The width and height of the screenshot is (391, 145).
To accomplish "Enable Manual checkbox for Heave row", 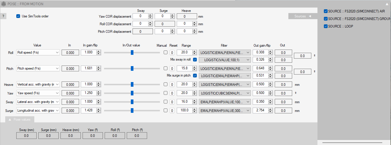I will point(165,84).
